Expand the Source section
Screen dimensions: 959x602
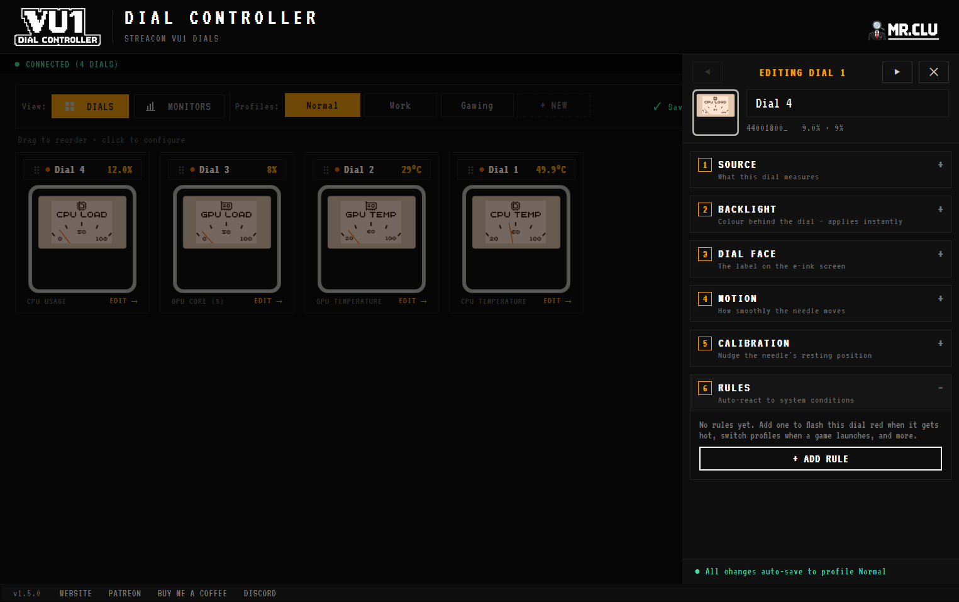pyautogui.click(x=821, y=170)
